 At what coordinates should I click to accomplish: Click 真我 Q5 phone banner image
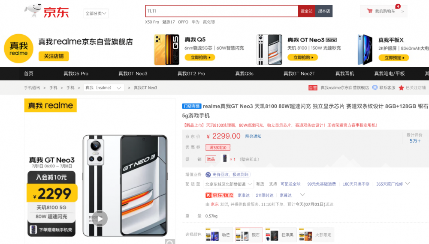tap(166, 50)
